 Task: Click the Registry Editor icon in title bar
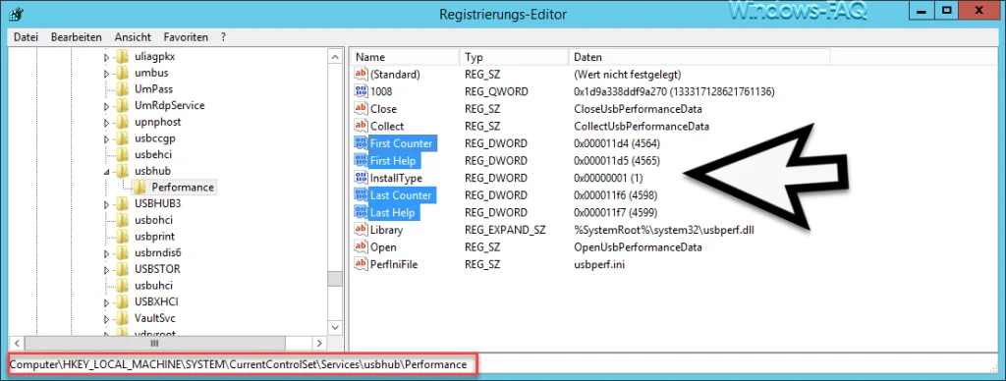click(17, 14)
